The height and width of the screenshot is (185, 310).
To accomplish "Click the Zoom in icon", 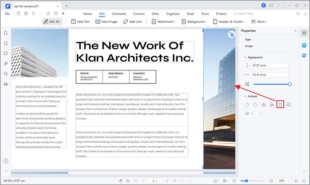I will pos(271,181).
